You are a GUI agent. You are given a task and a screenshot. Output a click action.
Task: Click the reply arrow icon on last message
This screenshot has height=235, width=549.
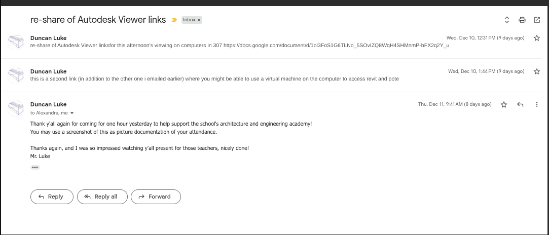point(520,104)
